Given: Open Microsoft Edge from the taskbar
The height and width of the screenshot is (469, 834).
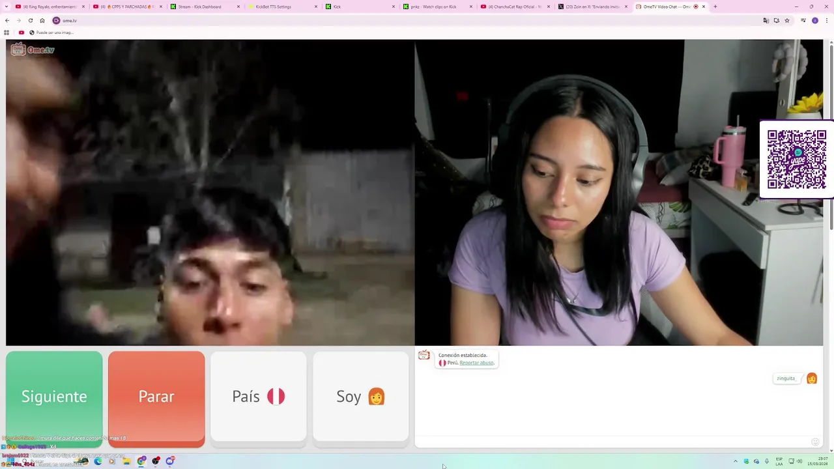Looking at the screenshot, I should tap(98, 461).
